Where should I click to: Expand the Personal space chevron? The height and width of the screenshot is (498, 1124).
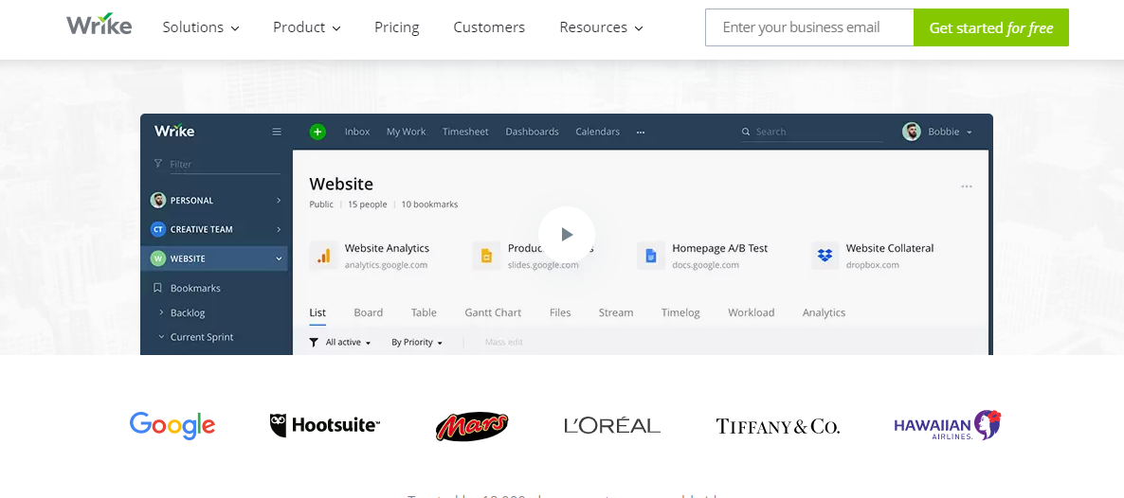(x=279, y=201)
